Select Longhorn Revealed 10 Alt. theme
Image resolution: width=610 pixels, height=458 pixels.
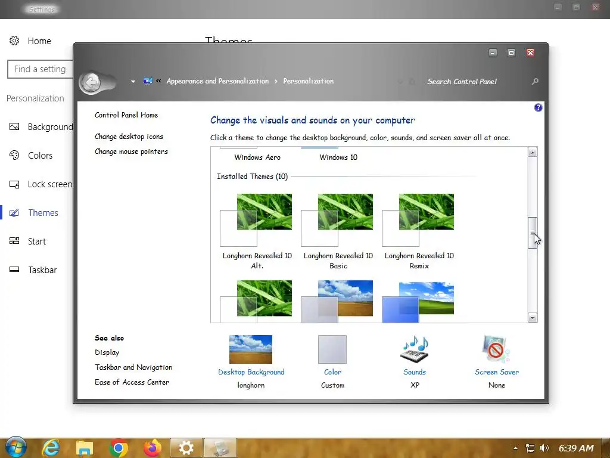(257, 231)
